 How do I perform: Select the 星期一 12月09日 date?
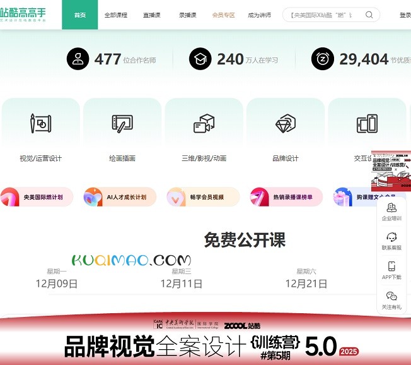point(57,278)
